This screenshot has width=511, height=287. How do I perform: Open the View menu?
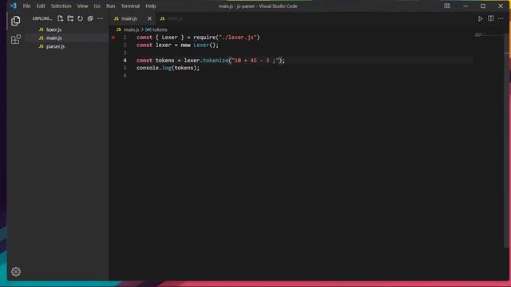(x=82, y=6)
